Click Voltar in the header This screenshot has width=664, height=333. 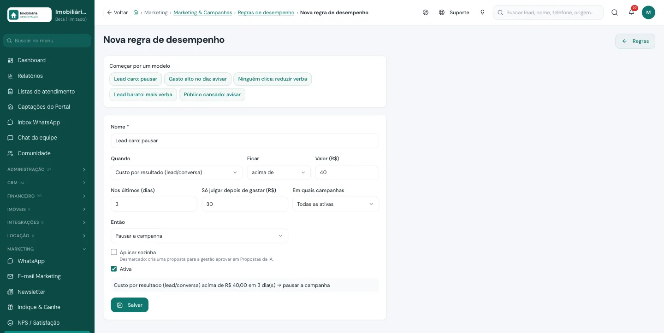pos(117,12)
